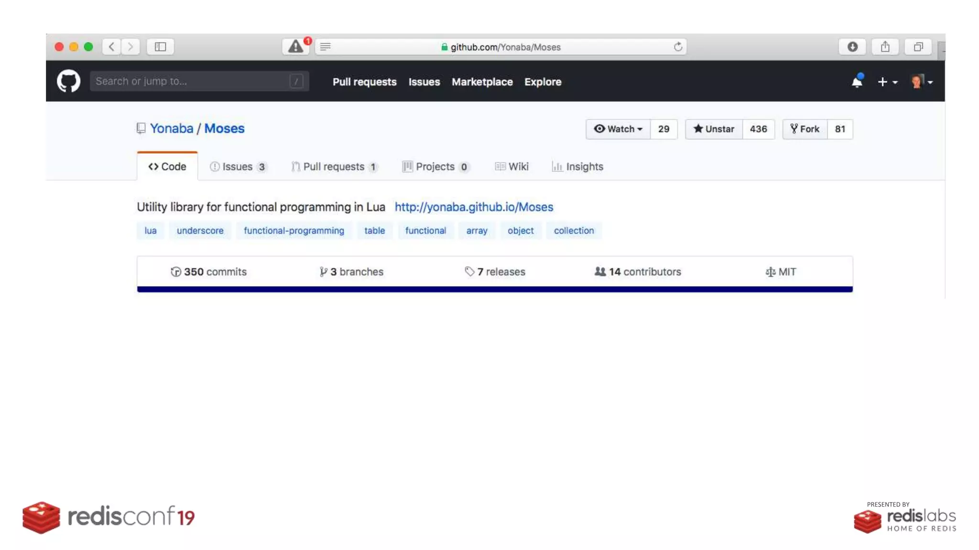
Task: Reload page with the refresh icon
Action: click(x=677, y=47)
